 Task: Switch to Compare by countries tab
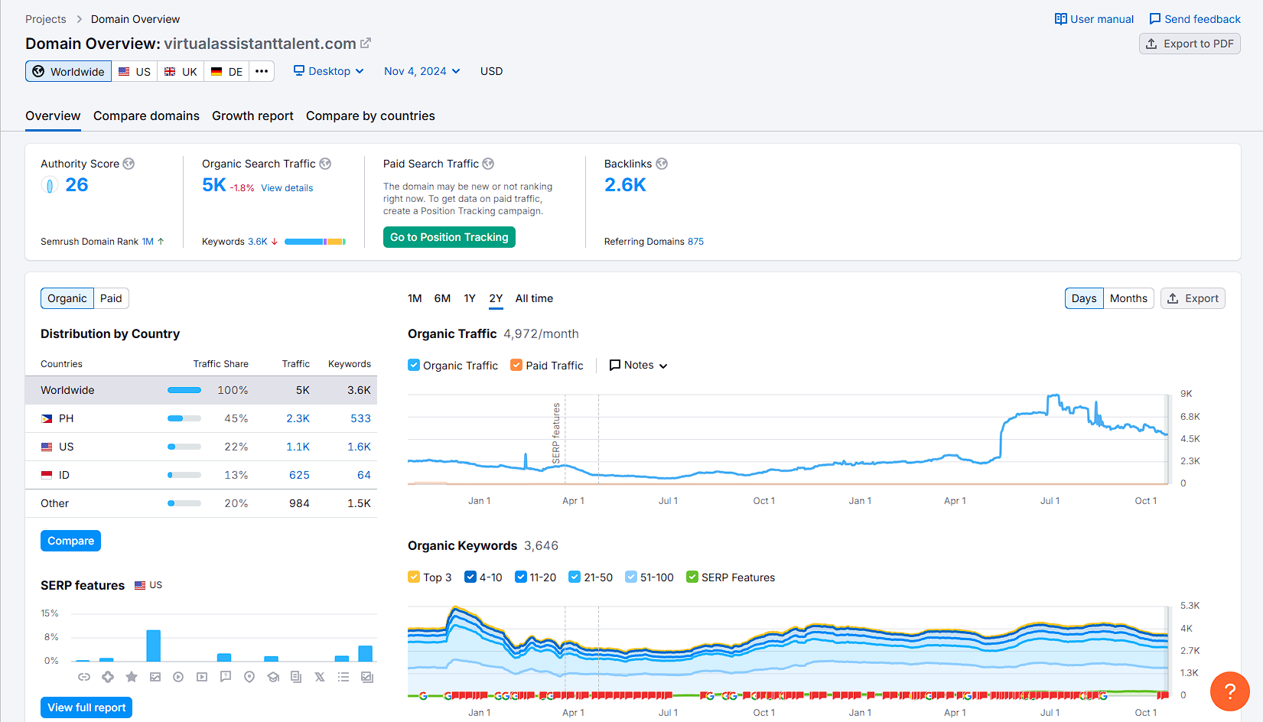coord(370,116)
